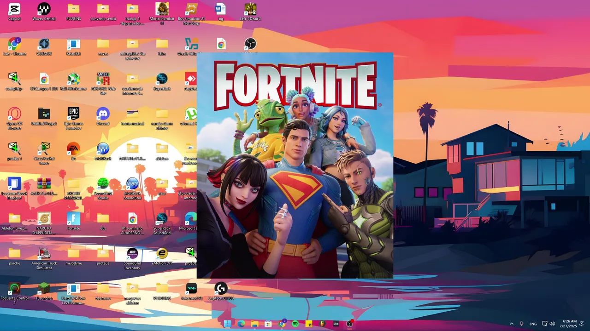590x331 pixels.
Task: Select the waves folder on desktop
Action: pyautogui.click(x=103, y=47)
